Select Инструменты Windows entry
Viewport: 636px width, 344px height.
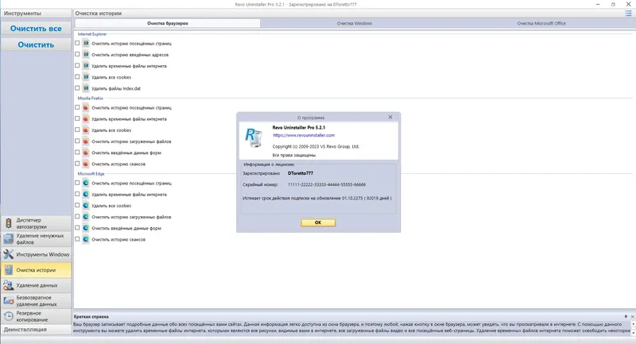click(x=36, y=254)
